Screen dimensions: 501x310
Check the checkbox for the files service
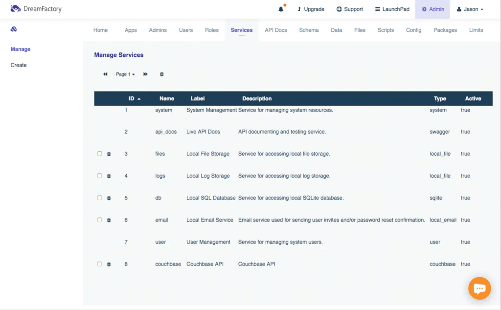(x=99, y=154)
